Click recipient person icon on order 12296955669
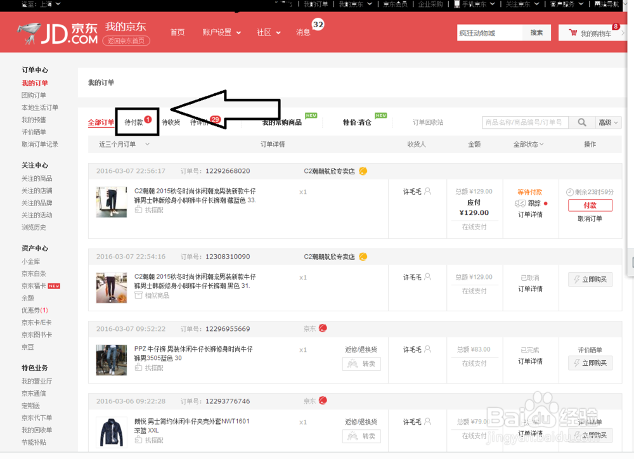Viewport: 634px width, 459px height. point(427,349)
